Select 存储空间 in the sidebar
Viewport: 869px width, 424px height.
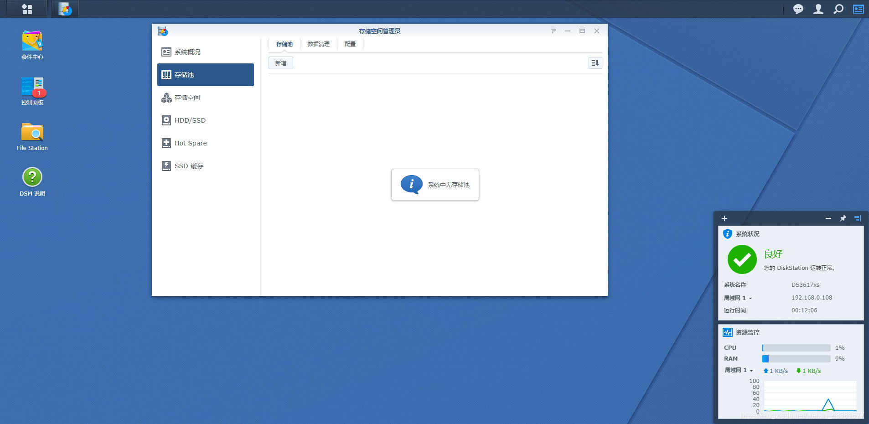point(206,98)
